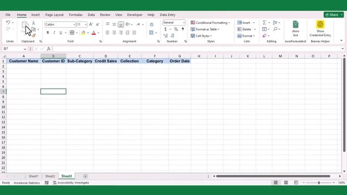This screenshot has height=195, width=347.
Task: Align text to middle vertically
Action: coord(114,24)
